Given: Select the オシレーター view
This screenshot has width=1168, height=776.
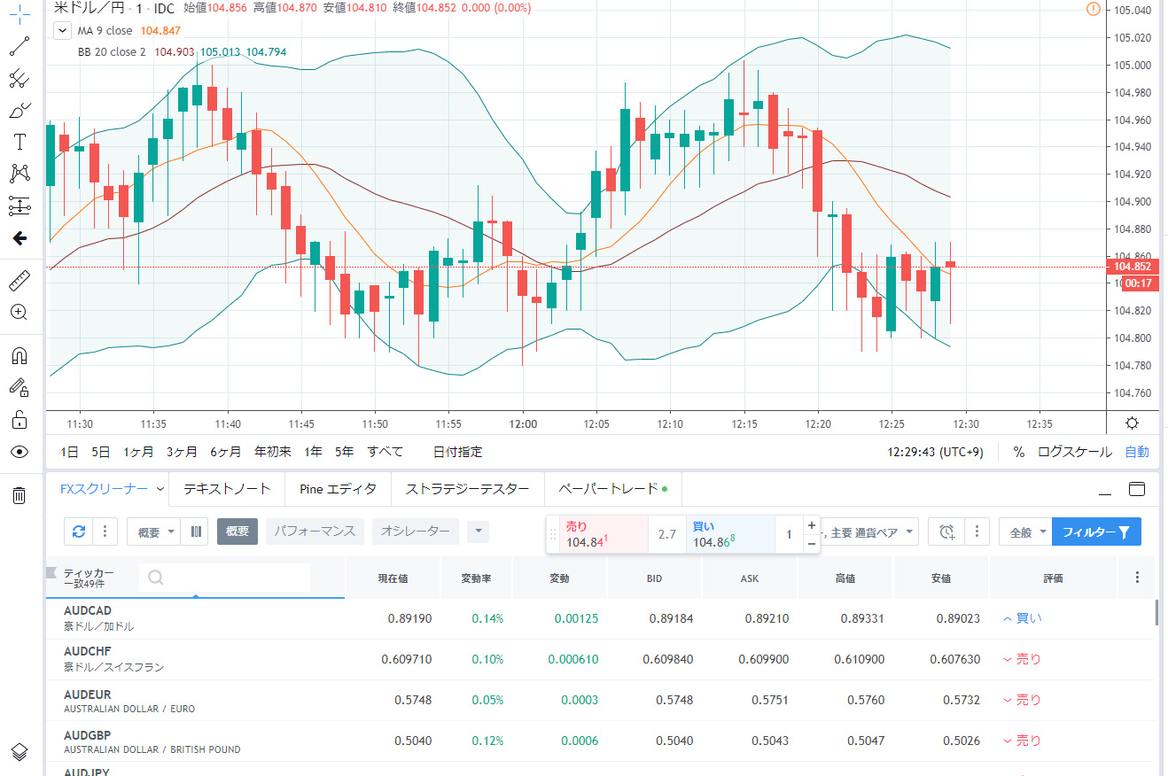Looking at the screenshot, I should (x=416, y=532).
